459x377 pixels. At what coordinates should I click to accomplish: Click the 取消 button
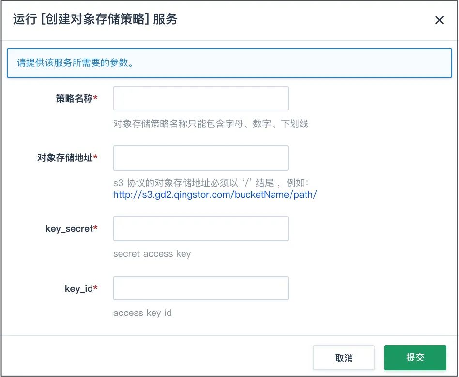tap(344, 358)
